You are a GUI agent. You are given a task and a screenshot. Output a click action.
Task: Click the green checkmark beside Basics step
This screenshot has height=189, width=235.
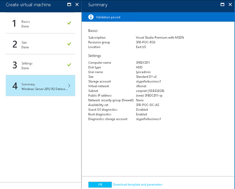click(x=69, y=23)
